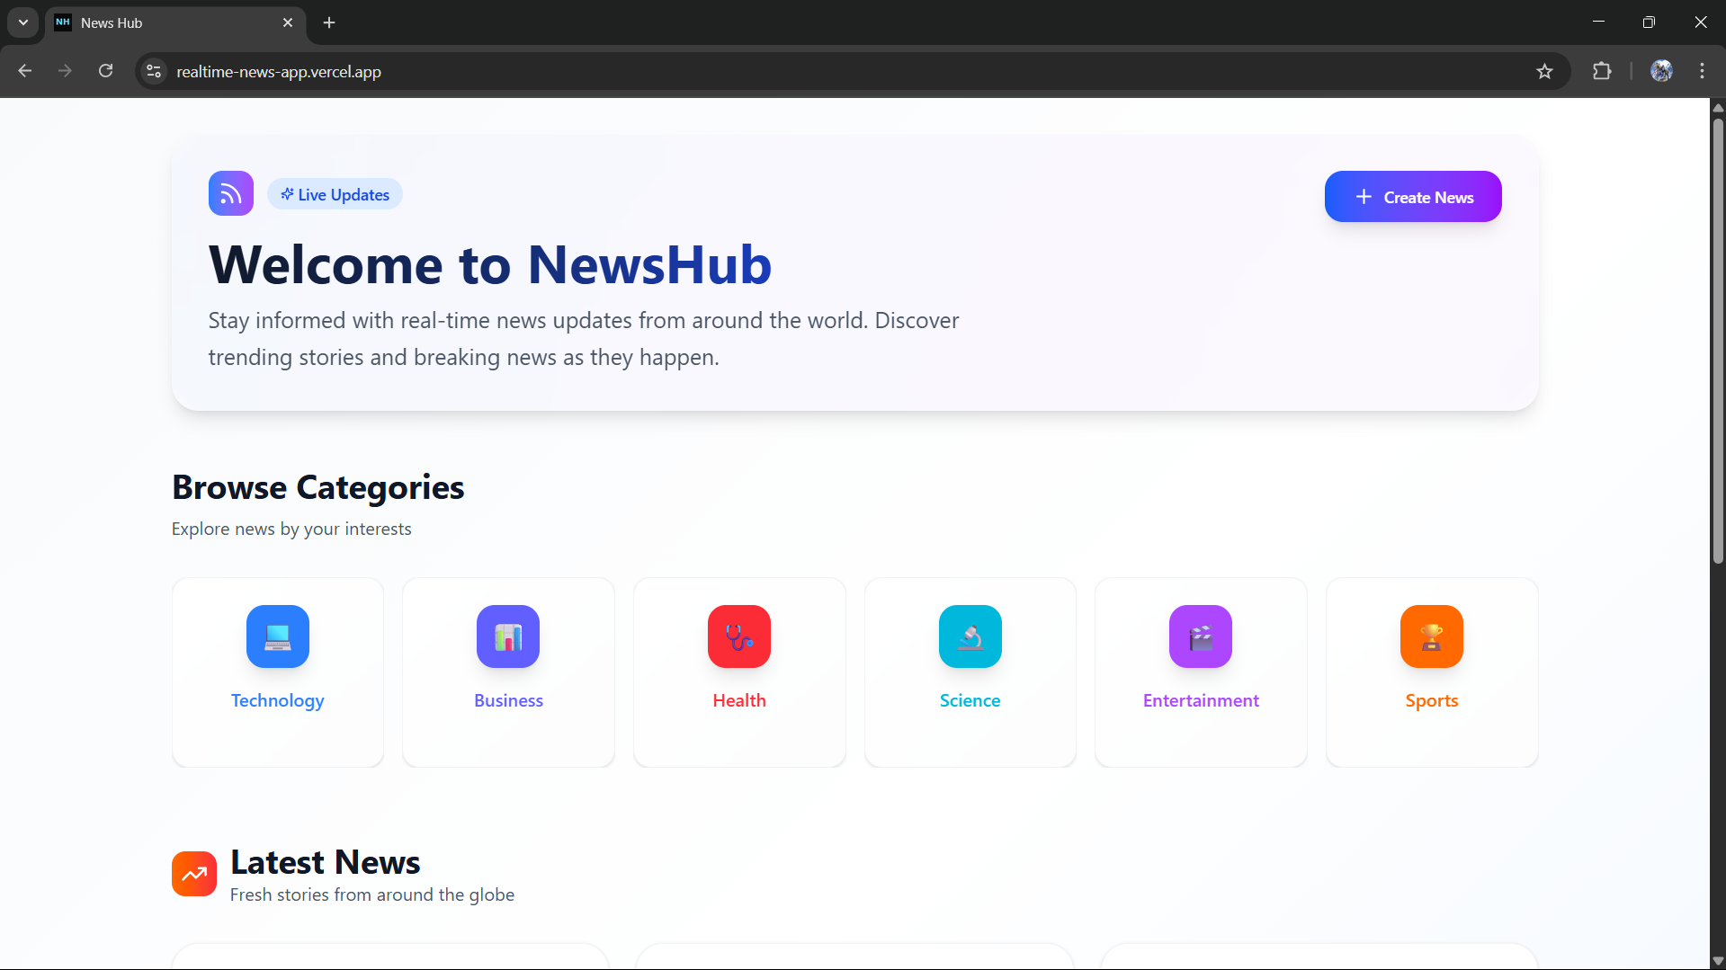Click the RSS feed icon above the welcome banner
Viewport: 1726px width, 970px height.
coord(230,193)
